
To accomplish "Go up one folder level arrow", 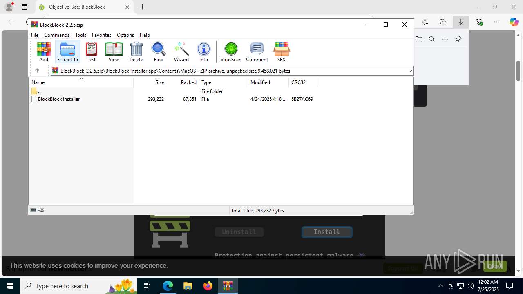I will [x=37, y=71].
